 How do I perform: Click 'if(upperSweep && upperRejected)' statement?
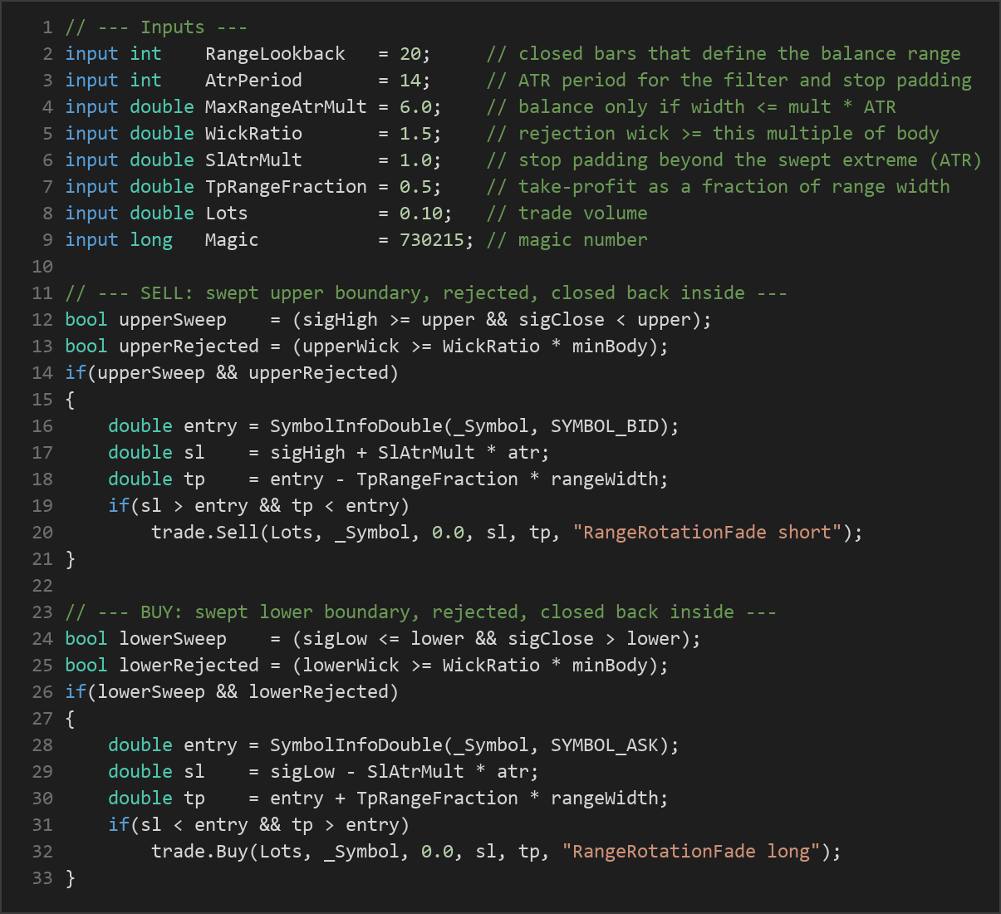232,373
